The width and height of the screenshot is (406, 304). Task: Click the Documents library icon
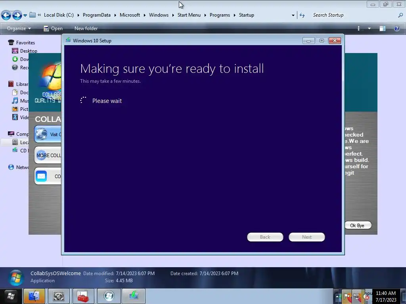click(15, 92)
